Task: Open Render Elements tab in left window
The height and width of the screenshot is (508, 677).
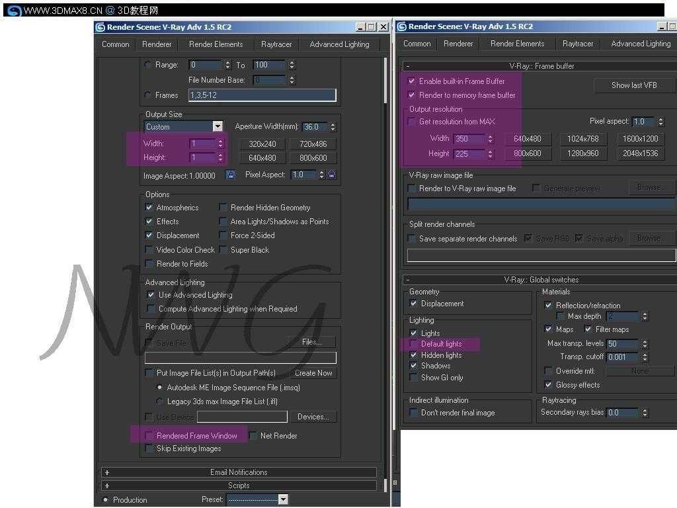Action: (216, 44)
